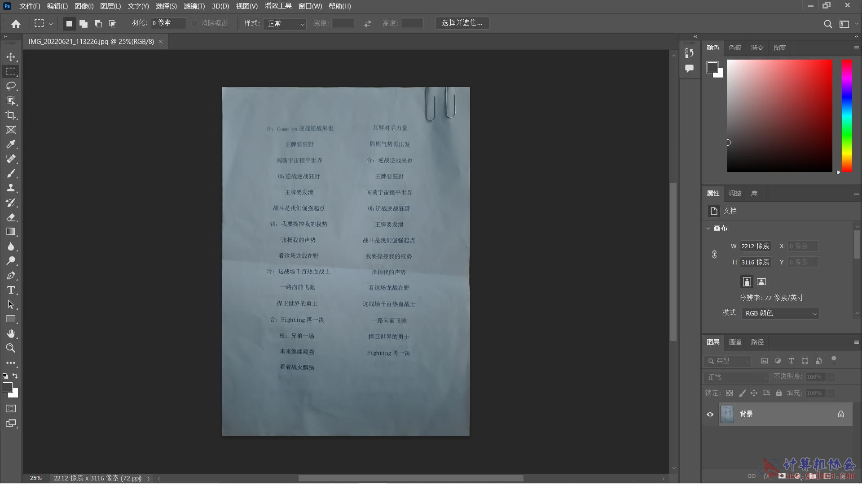
Task: Select the Crop tool
Action: coord(11,115)
